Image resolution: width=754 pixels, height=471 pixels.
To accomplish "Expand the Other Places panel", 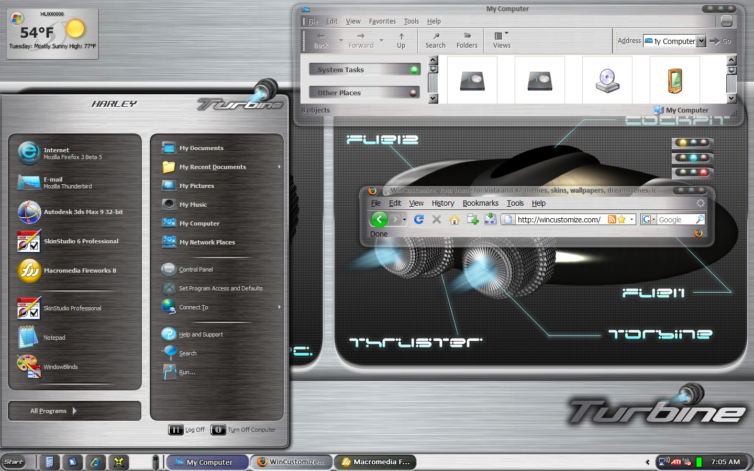I will 414,93.
